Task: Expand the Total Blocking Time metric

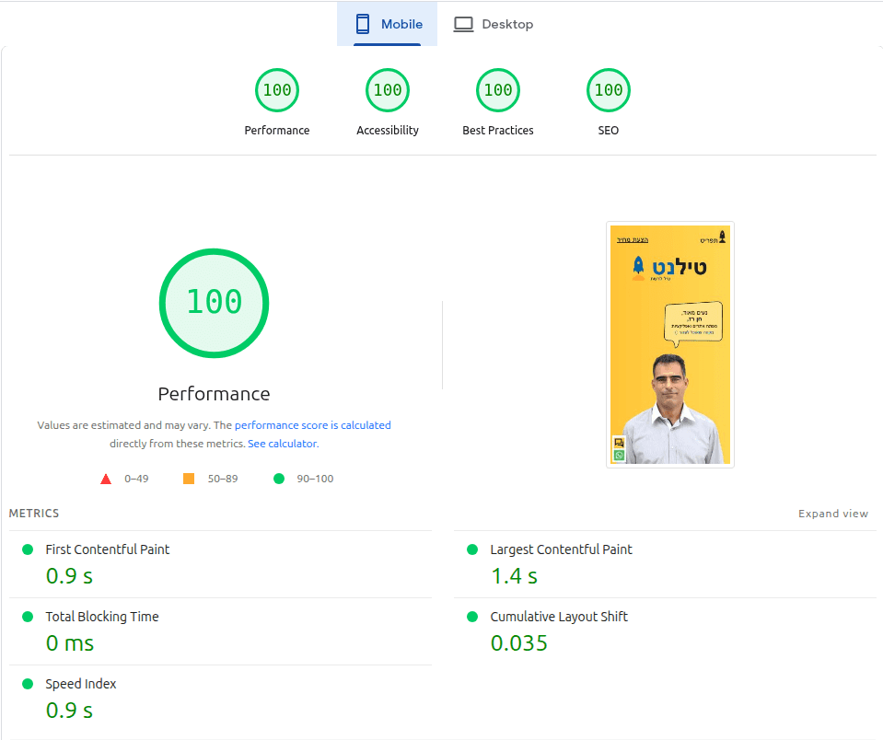Action: click(220, 631)
